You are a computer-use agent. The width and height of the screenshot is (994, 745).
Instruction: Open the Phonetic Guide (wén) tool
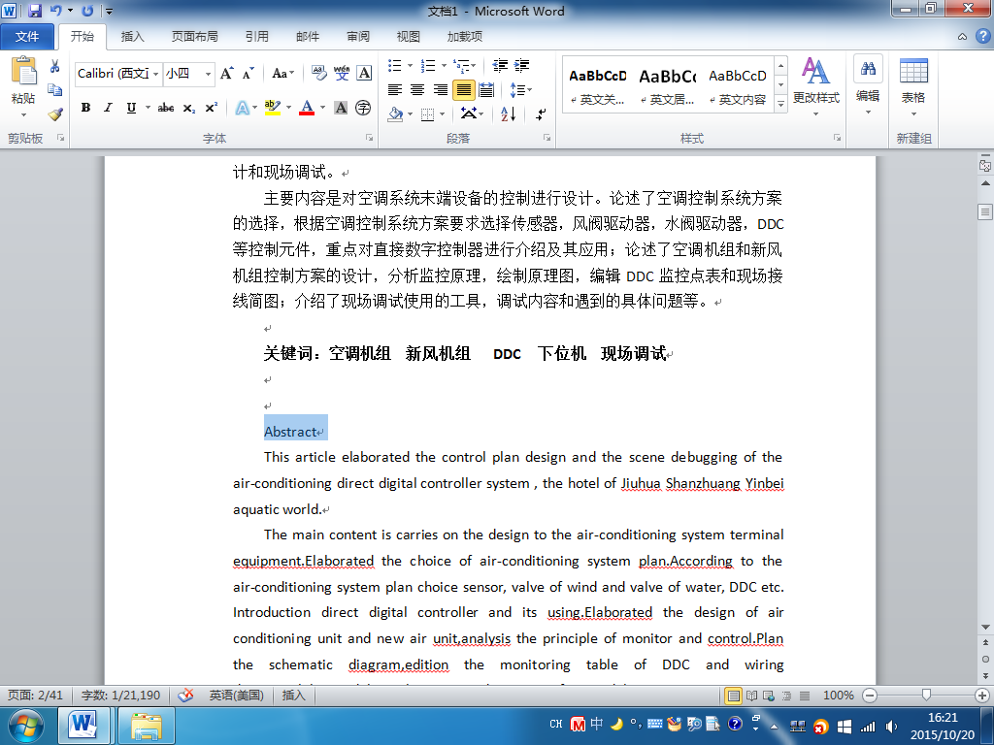tap(342, 74)
